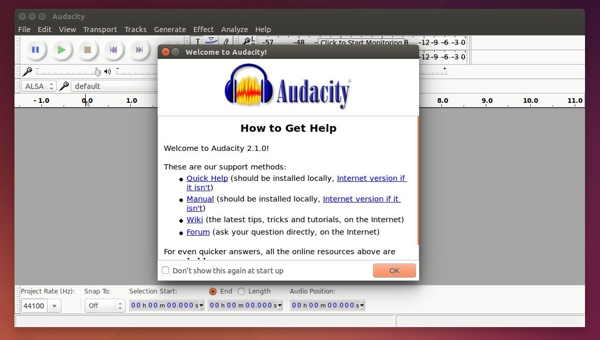Enable Don't show this again at start up
600x340 pixels.
click(165, 270)
